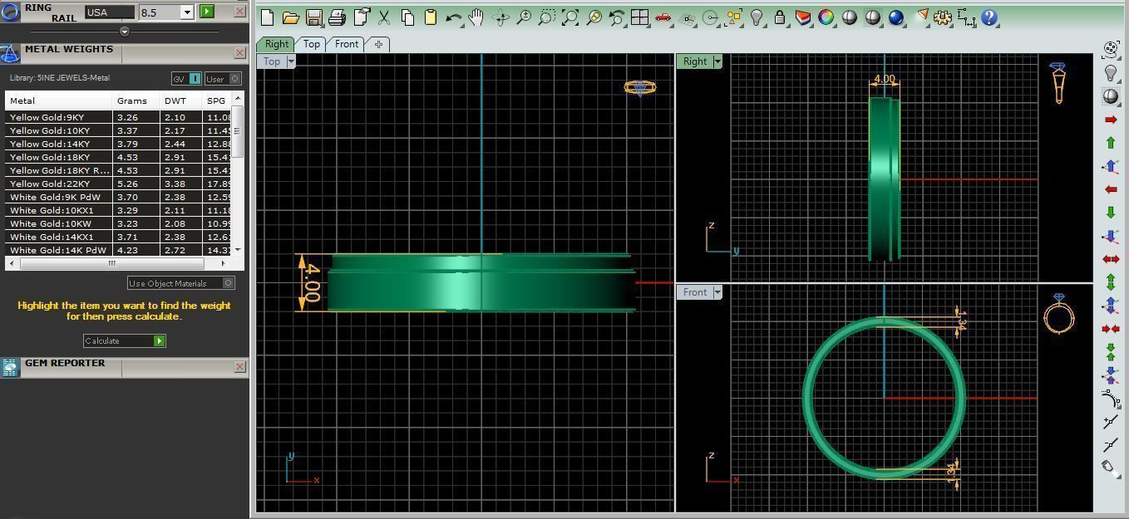Close the Metal Weights panel
The image size is (1129, 519).
click(x=239, y=52)
